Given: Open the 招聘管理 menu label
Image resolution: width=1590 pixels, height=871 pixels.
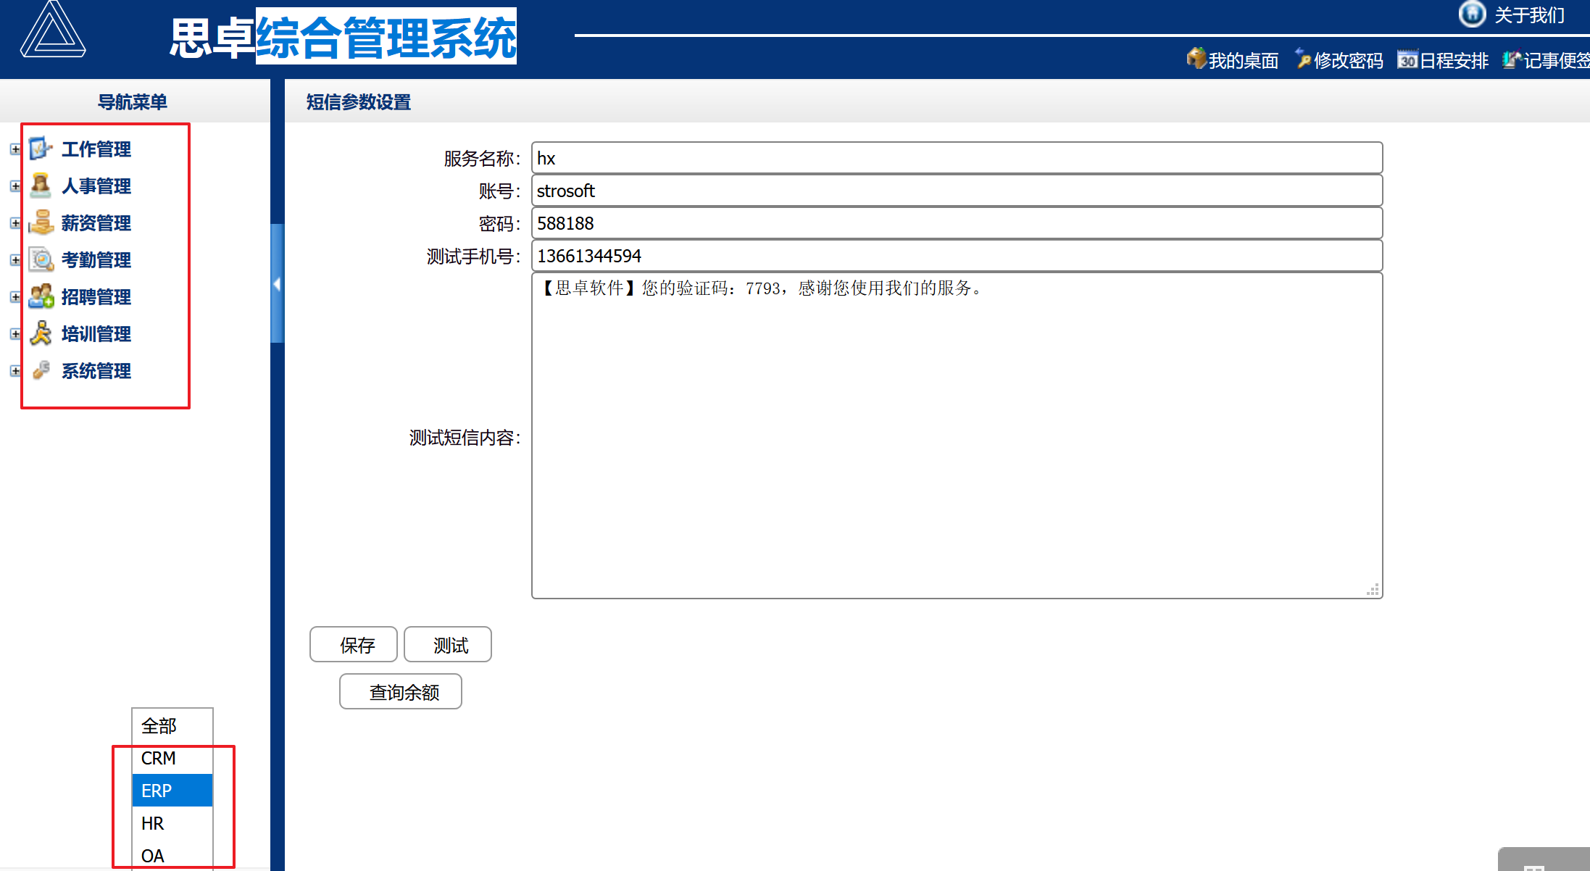Looking at the screenshot, I should pyautogui.click(x=96, y=297).
